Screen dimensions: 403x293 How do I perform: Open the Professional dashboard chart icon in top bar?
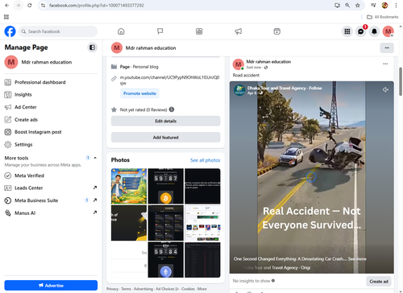point(199,31)
